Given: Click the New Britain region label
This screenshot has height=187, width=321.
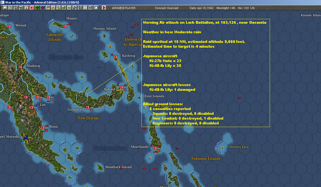Looking at the screenshot, I should point(88,118).
